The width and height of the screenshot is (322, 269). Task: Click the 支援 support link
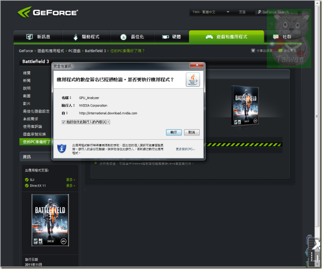[x=242, y=12]
